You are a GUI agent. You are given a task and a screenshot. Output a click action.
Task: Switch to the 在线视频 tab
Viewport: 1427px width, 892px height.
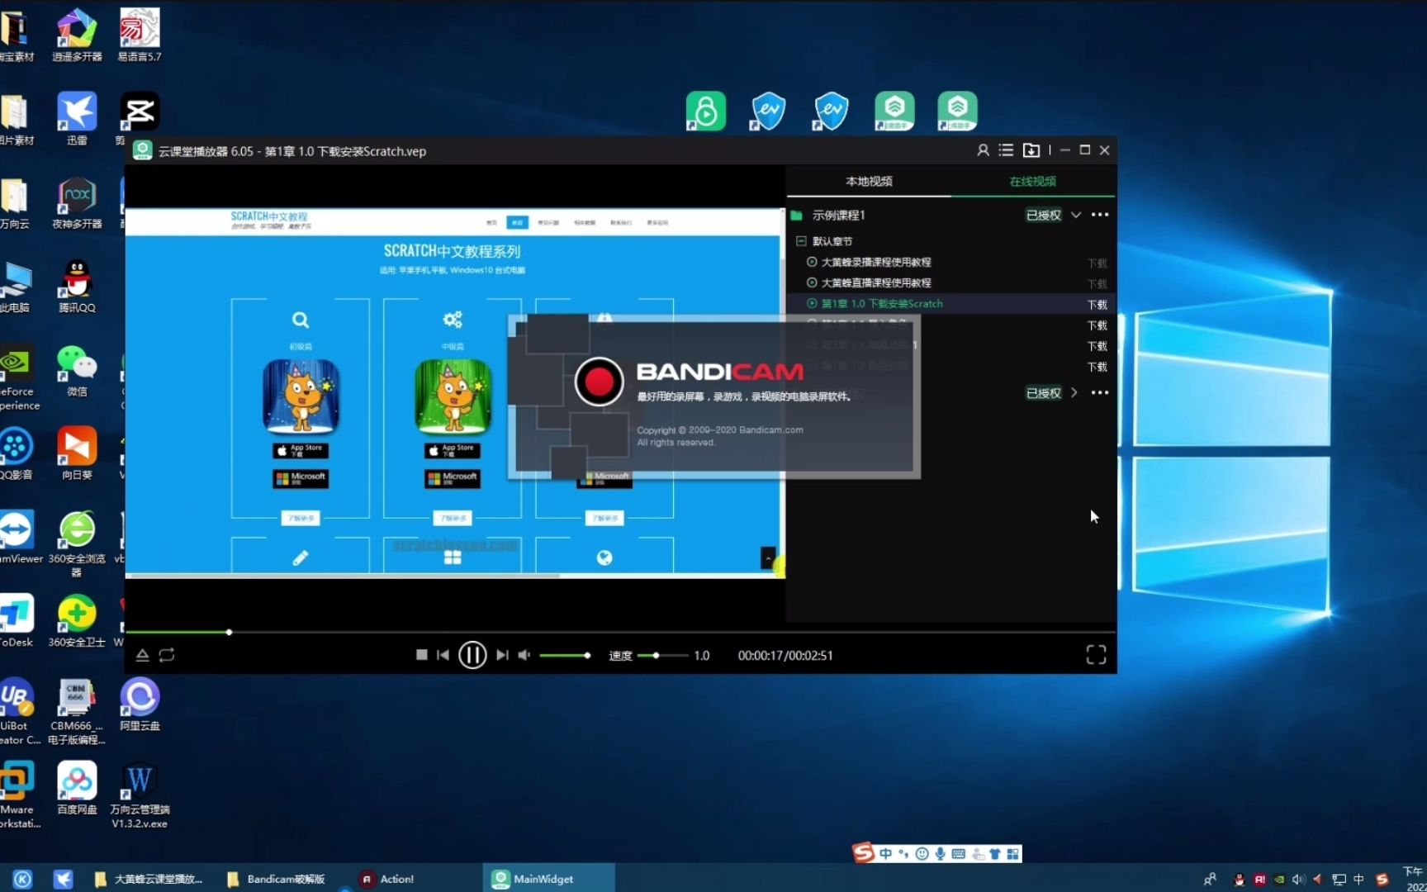(1032, 181)
